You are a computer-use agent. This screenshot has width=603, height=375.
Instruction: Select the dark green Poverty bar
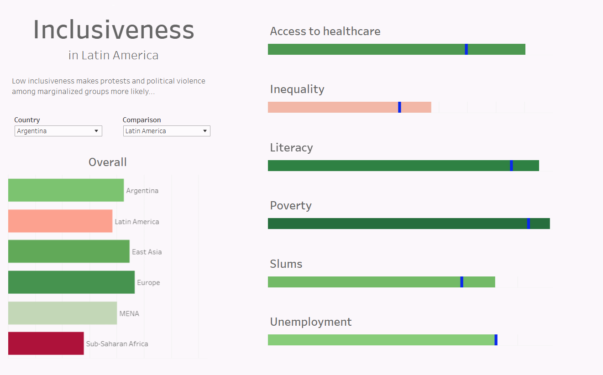397,224
